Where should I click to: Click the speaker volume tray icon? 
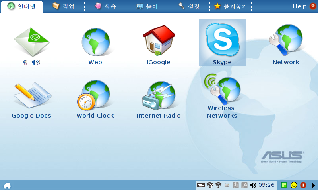(x=253, y=185)
